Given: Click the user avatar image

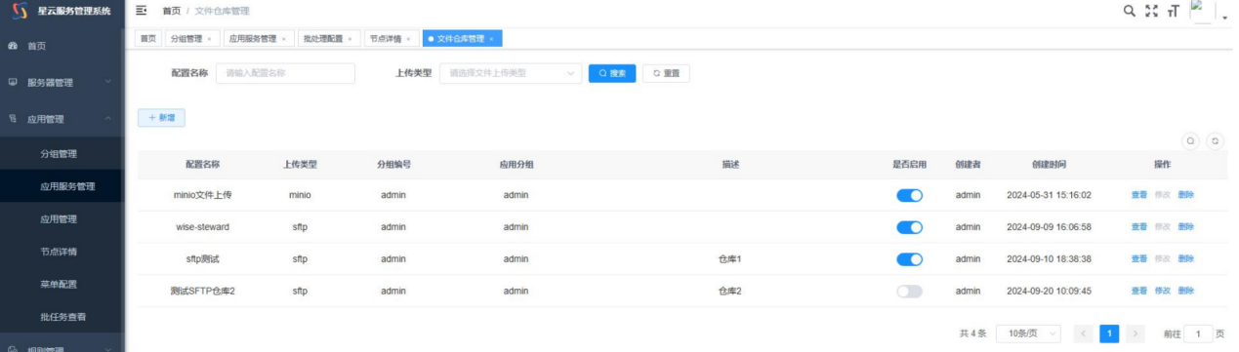Looking at the screenshot, I should coord(1203,11).
